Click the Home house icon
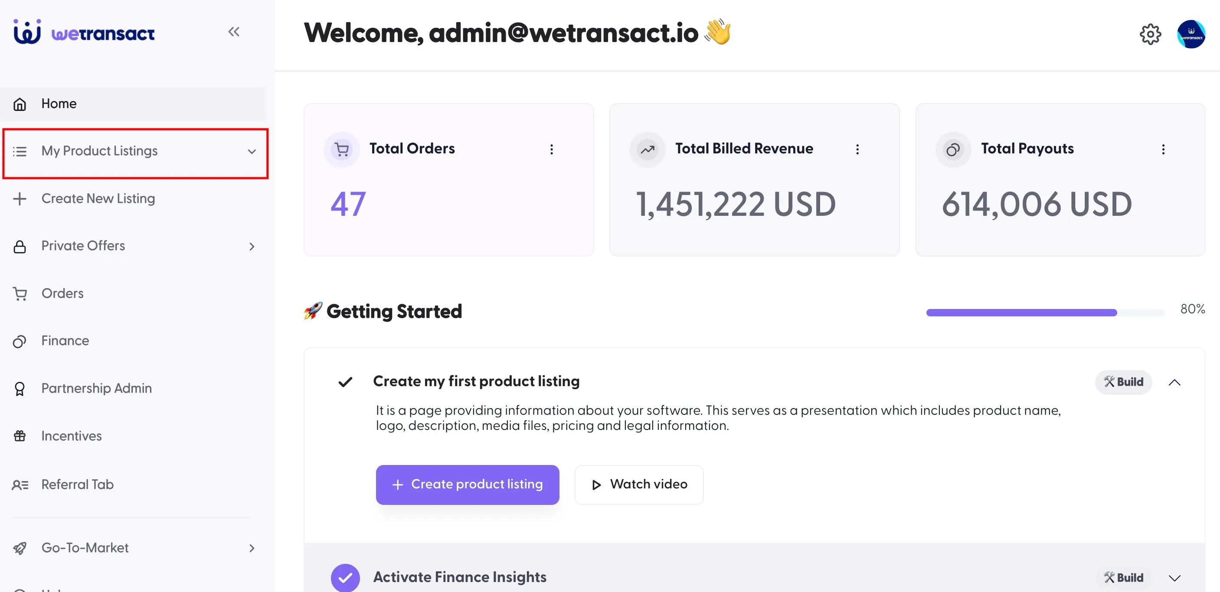 [x=20, y=104]
